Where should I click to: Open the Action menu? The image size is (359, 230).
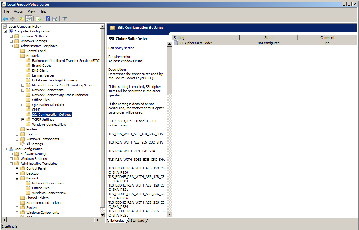tap(18, 11)
